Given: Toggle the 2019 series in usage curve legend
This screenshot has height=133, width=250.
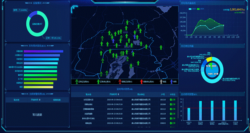Looking at the screenshot, I should pos(192,9).
